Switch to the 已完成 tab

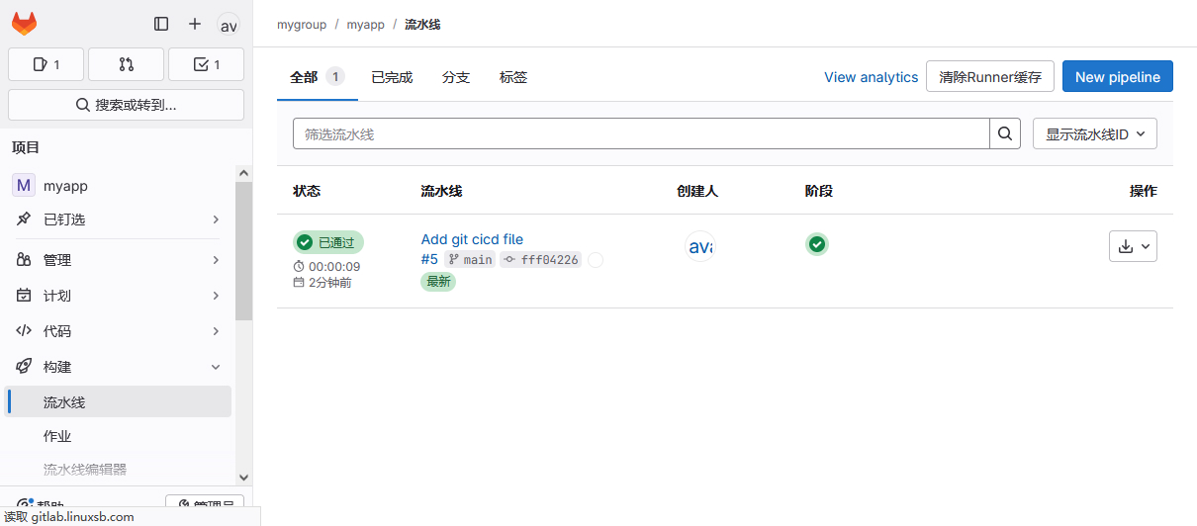tap(392, 77)
